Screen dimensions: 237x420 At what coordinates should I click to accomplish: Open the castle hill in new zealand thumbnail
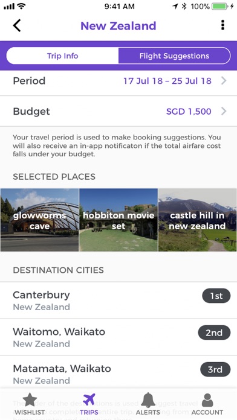[x=198, y=220]
